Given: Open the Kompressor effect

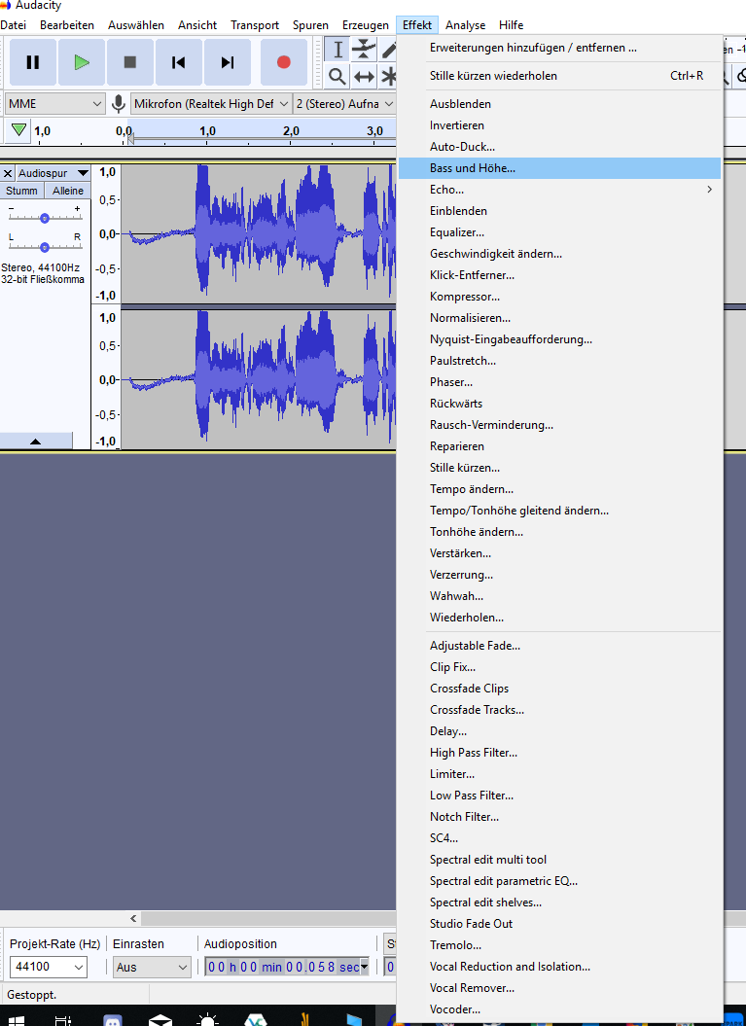Looking at the screenshot, I should click(x=559, y=297).
